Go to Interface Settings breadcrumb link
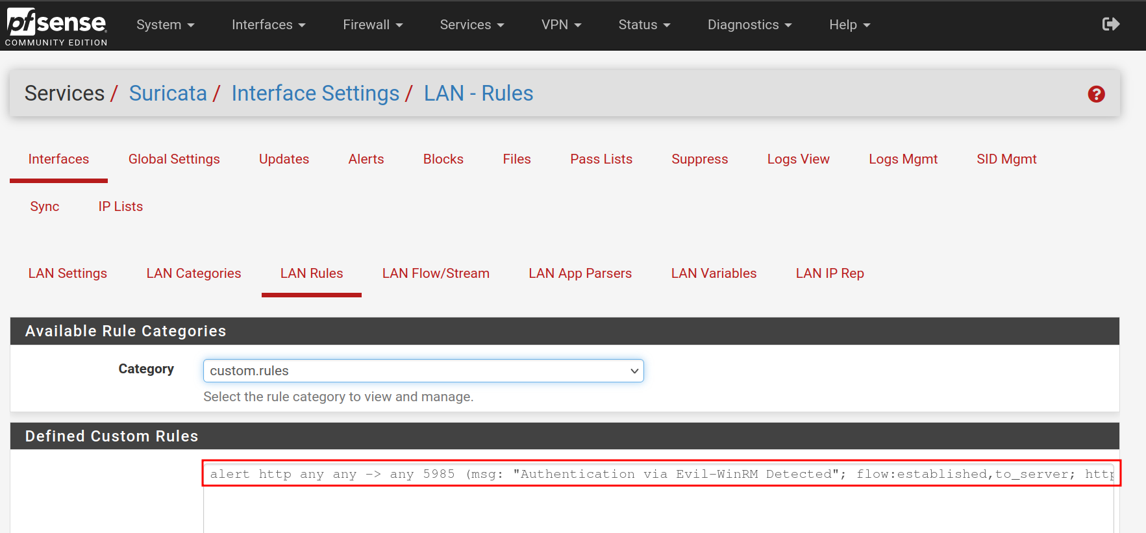Screen dimensions: 1146x533 (316, 93)
